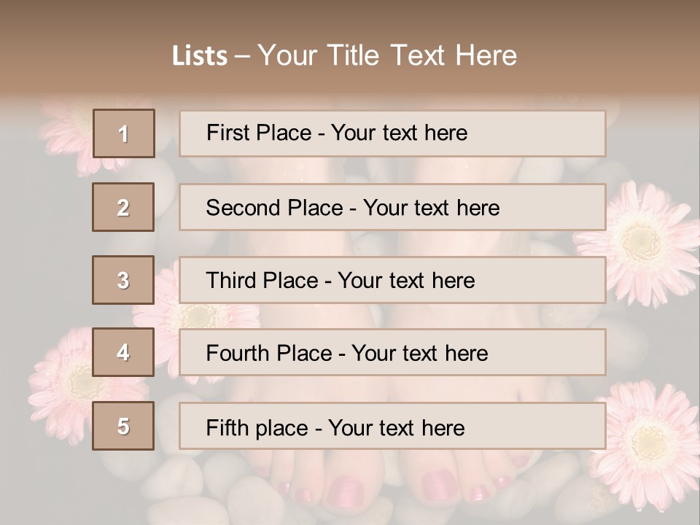Click the bold word 'Lists' in title

coord(200,55)
